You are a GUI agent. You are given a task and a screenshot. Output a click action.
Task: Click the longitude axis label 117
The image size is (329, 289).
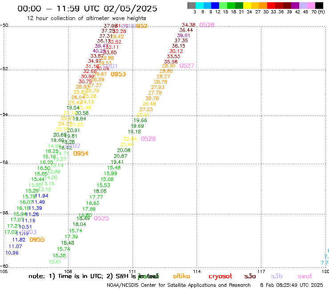261,271
